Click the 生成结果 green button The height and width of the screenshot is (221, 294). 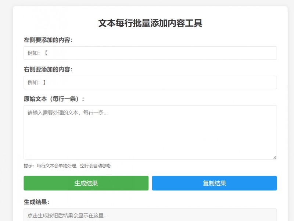click(86, 183)
